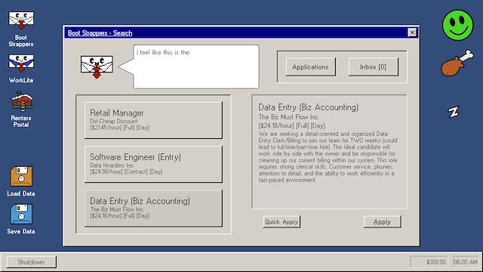
Task: Click the job description paragraph text
Action: pyautogui.click(x=328, y=156)
